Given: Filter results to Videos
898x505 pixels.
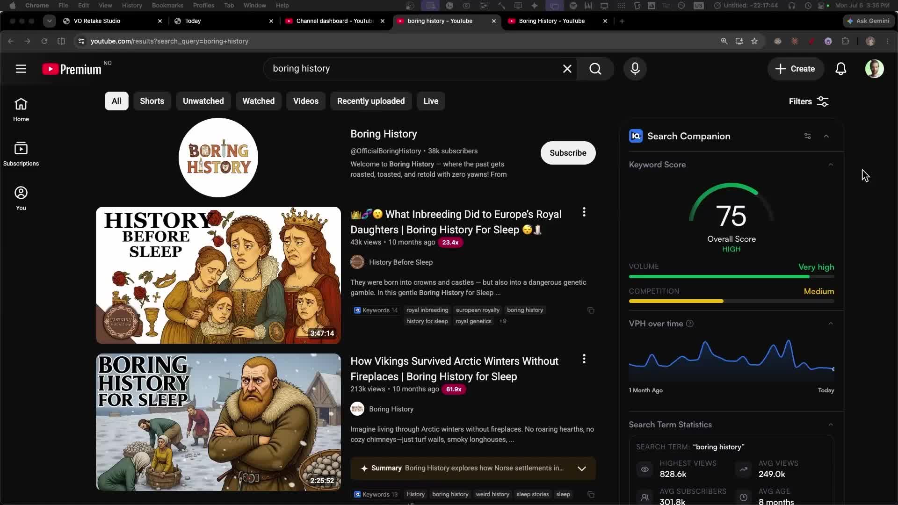Looking at the screenshot, I should [305, 101].
